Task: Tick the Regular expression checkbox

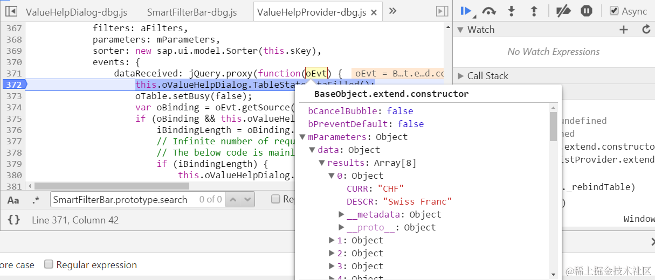Action: click(x=49, y=264)
